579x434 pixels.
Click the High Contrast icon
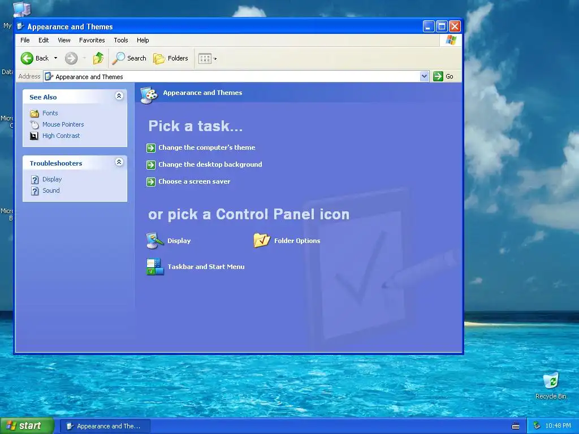coord(34,136)
